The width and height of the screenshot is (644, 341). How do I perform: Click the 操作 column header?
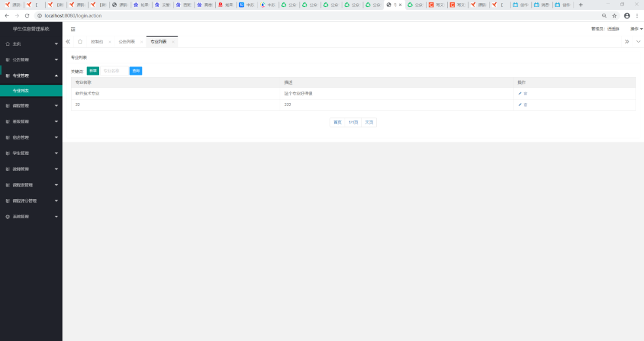coord(575,83)
